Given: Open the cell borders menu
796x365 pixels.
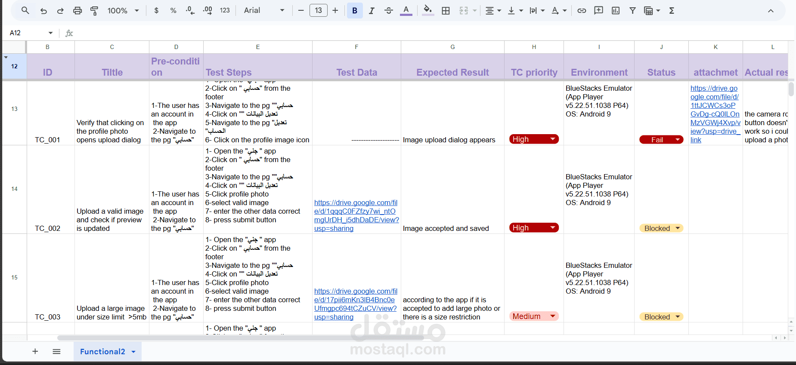Looking at the screenshot, I should pos(446,11).
